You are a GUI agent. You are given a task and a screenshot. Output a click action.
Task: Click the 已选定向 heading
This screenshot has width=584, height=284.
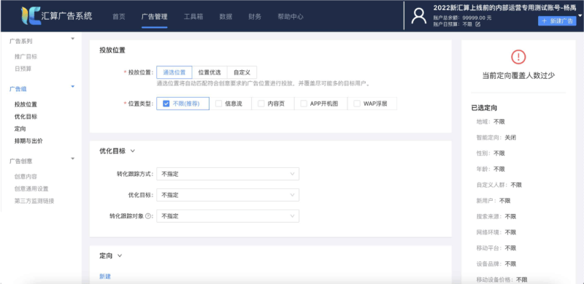(x=484, y=108)
